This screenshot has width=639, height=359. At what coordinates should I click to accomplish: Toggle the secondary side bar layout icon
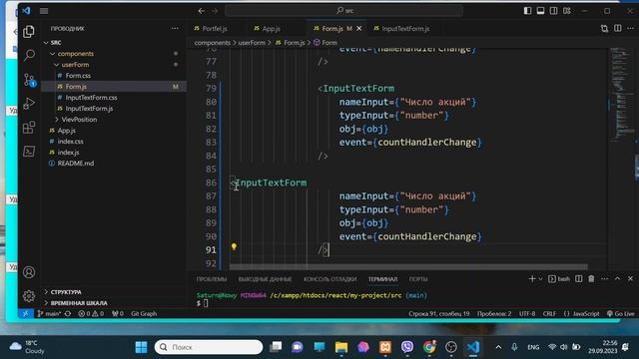pyautogui.click(x=553, y=11)
